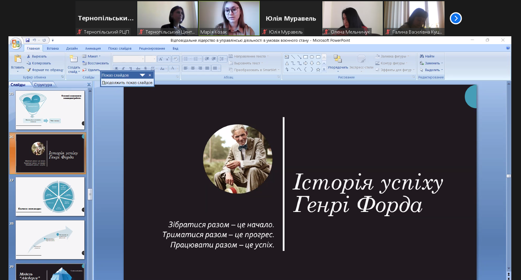Expand the Показ слайдов floating toolbar arrow
This screenshot has height=280, width=521.
tap(142, 75)
